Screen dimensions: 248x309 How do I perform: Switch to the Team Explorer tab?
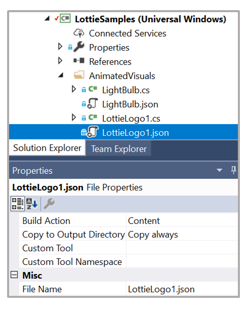pyautogui.click(x=119, y=149)
